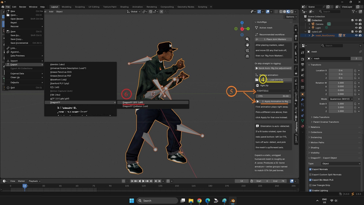Toggle Export Normals checkbox

[310, 169]
